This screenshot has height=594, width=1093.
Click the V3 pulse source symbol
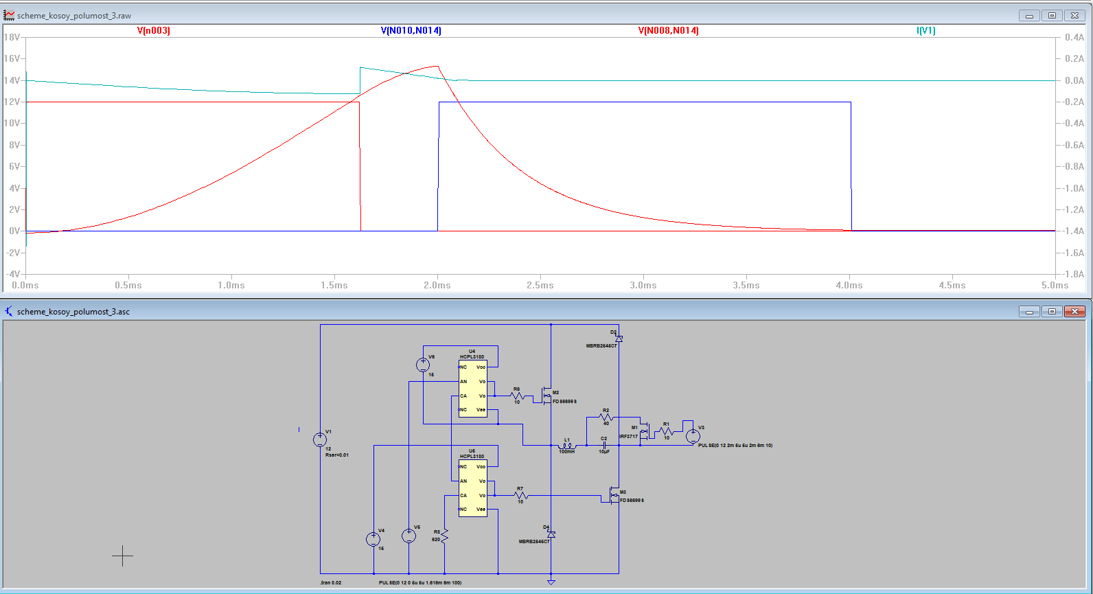pyautogui.click(x=693, y=435)
